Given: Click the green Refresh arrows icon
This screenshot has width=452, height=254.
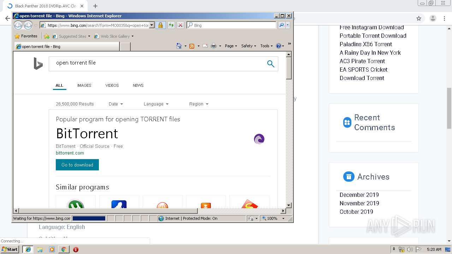Looking at the screenshot, I should [171, 25].
